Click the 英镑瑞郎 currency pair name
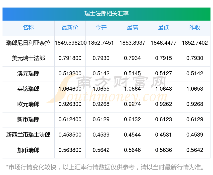Image resolution: width=213 pixels, height=175 pixels. pos(28,89)
